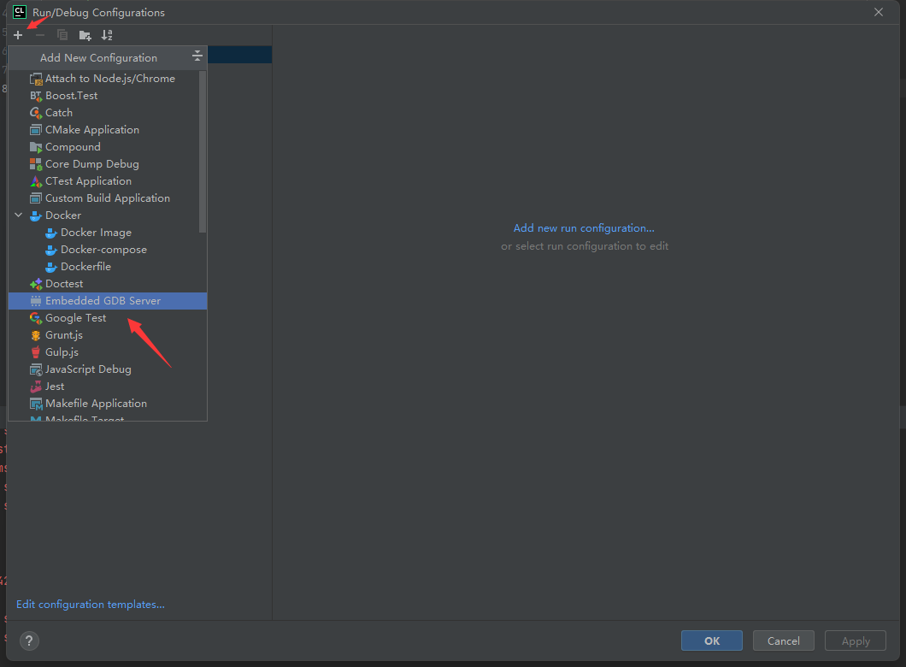
Task: Choose Makefile Application entry
Action: (x=108, y=404)
